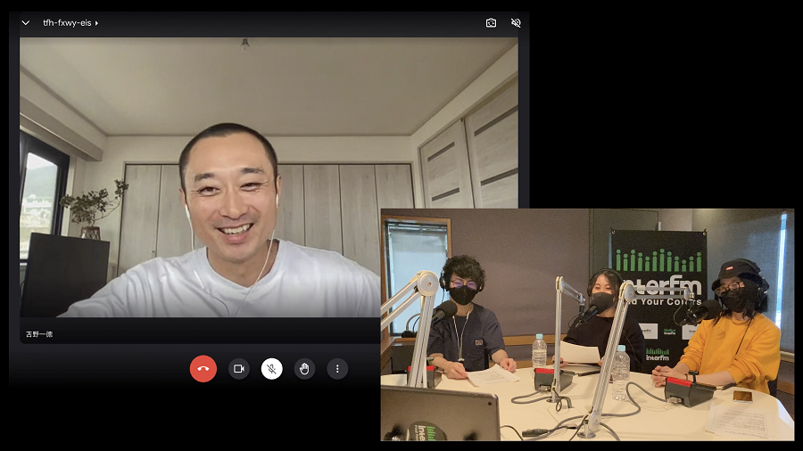The height and width of the screenshot is (451, 803).
Task: Click the participant name label 吉野一徳
Action: click(39, 334)
